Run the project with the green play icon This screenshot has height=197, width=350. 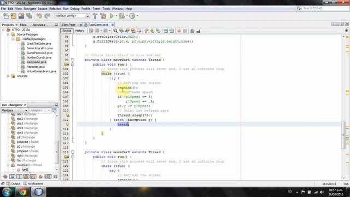click(112, 16)
